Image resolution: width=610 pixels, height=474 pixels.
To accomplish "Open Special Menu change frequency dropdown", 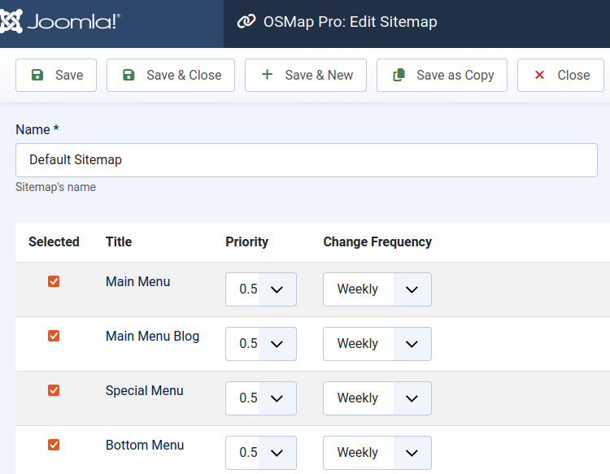I will 377,398.
